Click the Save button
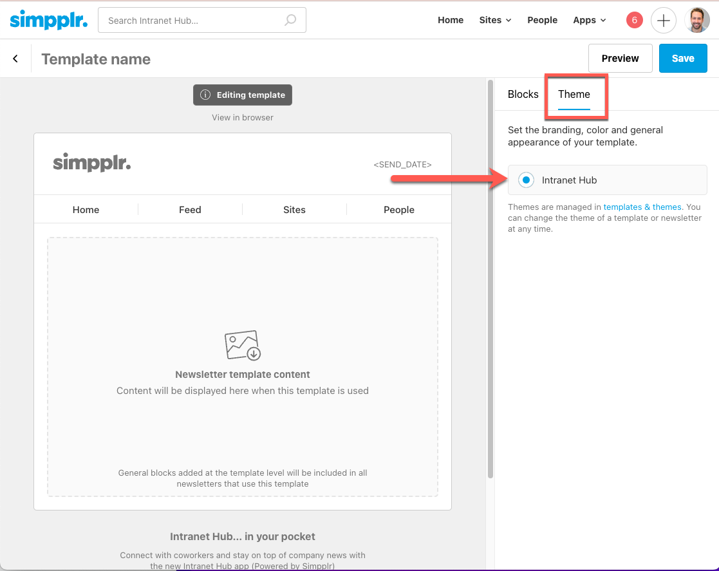 pyautogui.click(x=682, y=58)
